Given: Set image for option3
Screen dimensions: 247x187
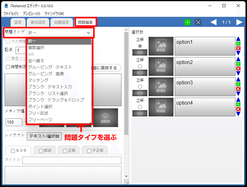Looking at the screenshot, I should point(161,86).
